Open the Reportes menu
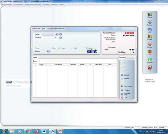The width and height of the screenshot is (168, 134). (x=54, y=4)
